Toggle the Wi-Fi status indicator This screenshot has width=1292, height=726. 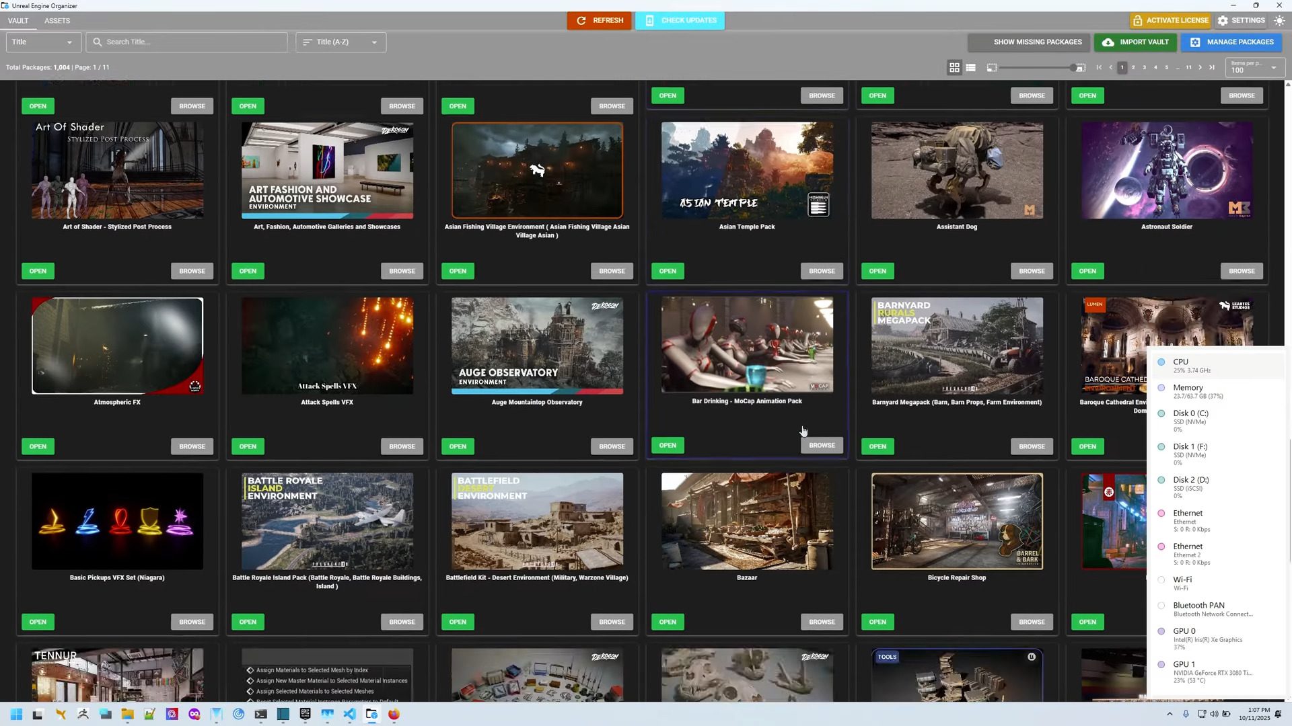[x=1161, y=579]
